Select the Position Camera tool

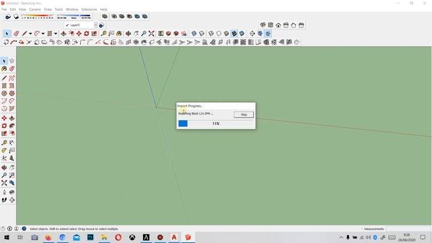click(4, 192)
